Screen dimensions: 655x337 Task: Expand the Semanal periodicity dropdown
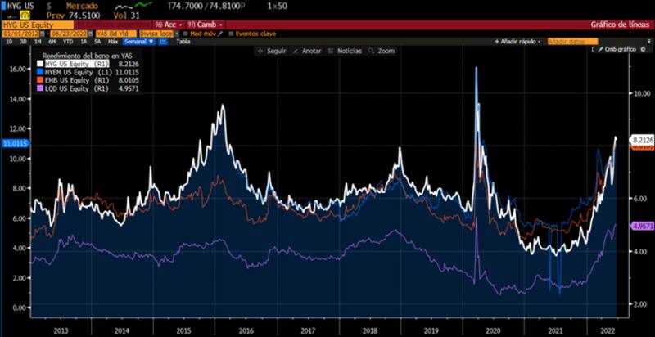point(141,41)
